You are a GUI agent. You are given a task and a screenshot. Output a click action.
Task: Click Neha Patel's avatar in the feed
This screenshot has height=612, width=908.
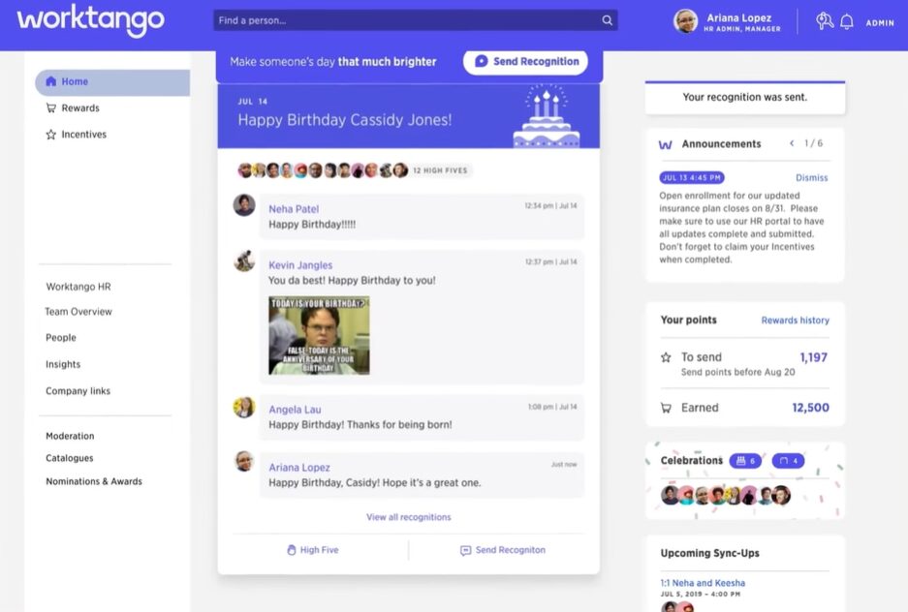pyautogui.click(x=244, y=204)
